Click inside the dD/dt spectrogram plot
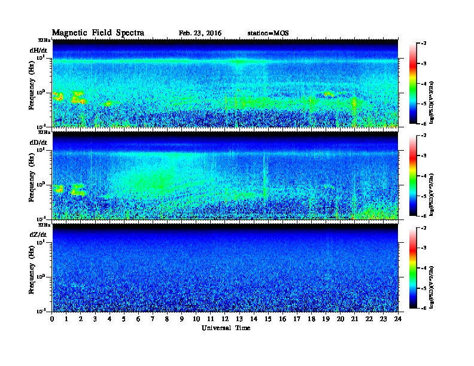This screenshot has width=474, height=366. pos(225,176)
